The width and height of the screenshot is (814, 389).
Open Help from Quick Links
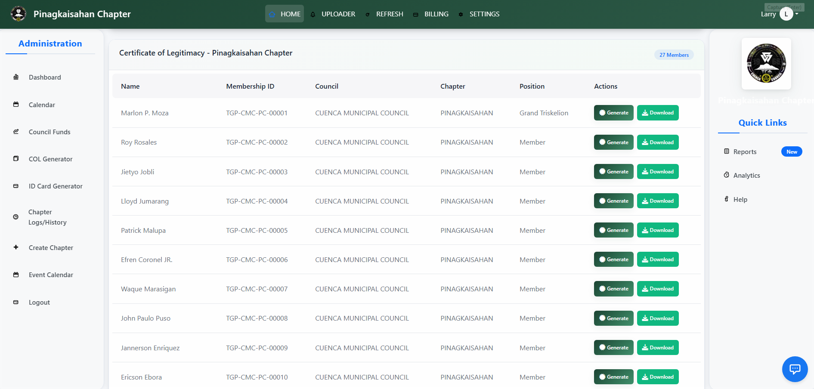pyautogui.click(x=740, y=200)
